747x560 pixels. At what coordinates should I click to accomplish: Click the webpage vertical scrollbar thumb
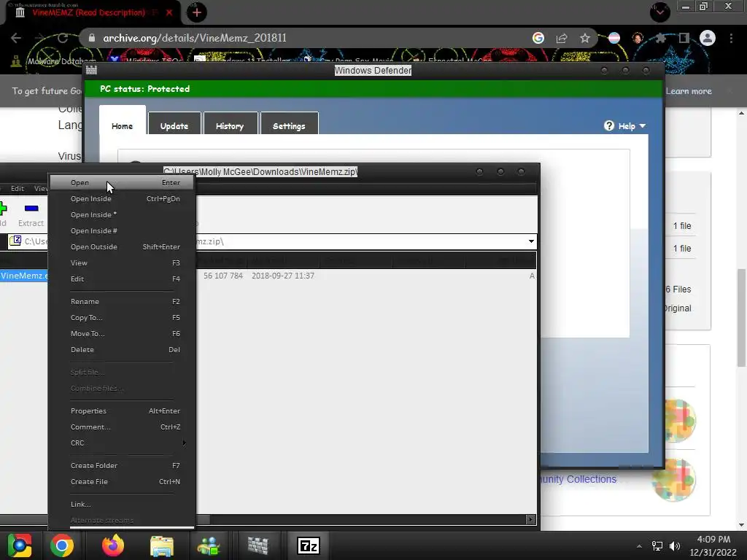(x=741, y=318)
